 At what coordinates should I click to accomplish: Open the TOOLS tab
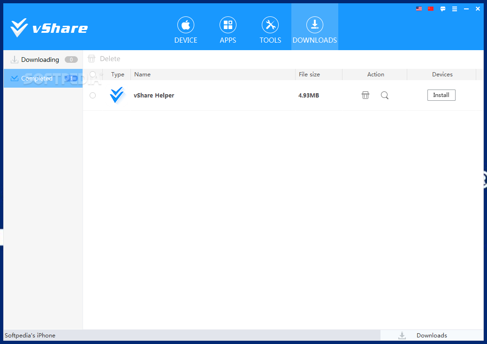[x=270, y=30]
